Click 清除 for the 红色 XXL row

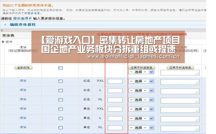[x=23, y=81]
